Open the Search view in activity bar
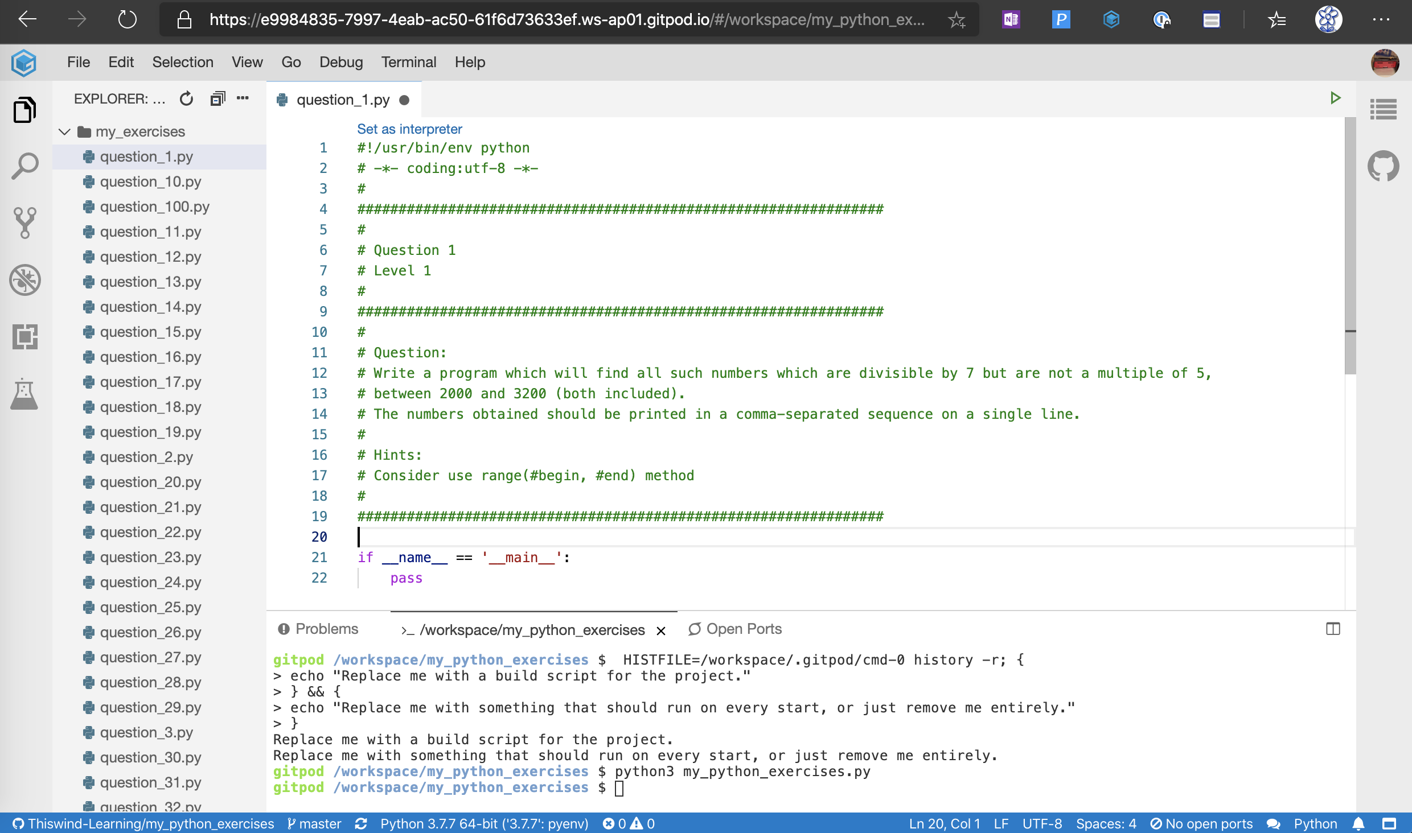The height and width of the screenshot is (833, 1412). (x=25, y=166)
